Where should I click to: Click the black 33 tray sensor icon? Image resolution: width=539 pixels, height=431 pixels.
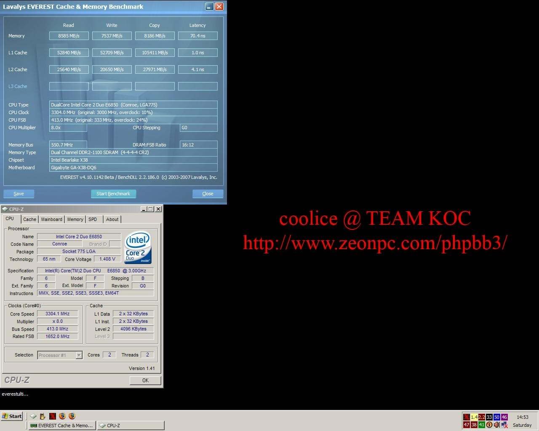(x=489, y=417)
